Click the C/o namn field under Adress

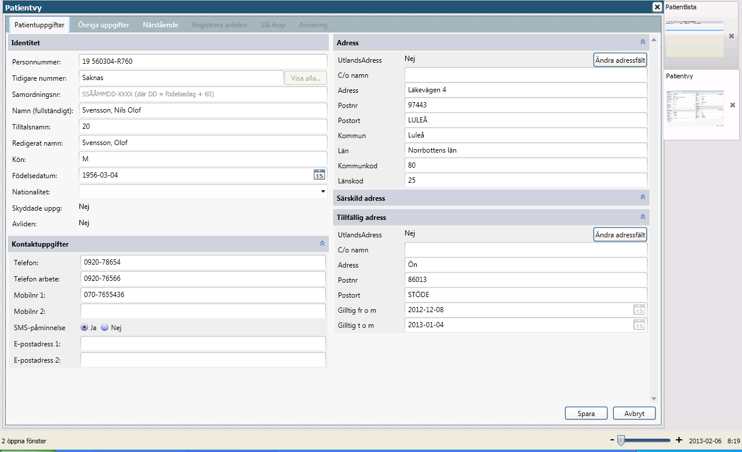526,75
